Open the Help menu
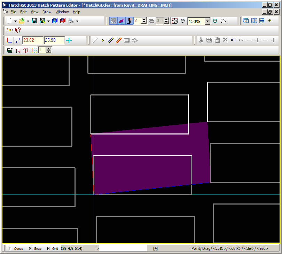Screen dimensions: 282x254 point(77,12)
